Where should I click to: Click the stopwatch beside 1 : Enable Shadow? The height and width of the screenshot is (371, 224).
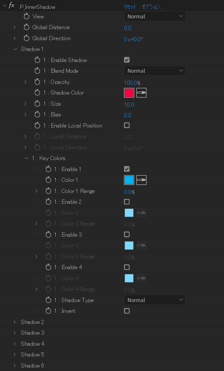click(37, 60)
